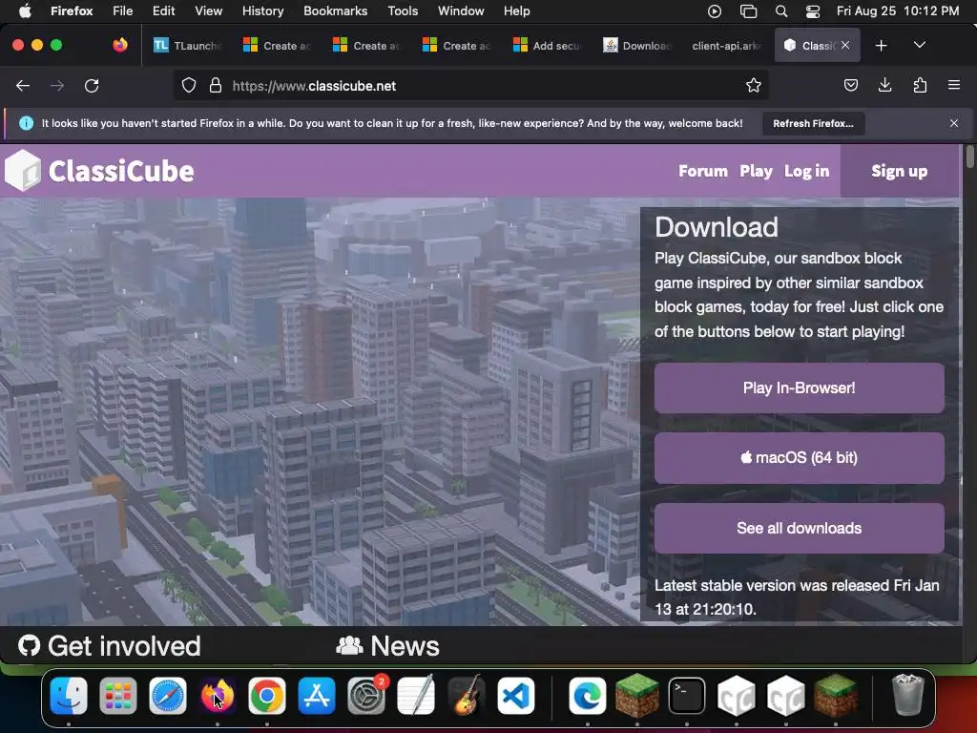Viewport: 977px width, 733px height.
Task: Open Launchpad from the Dock
Action: click(x=117, y=696)
